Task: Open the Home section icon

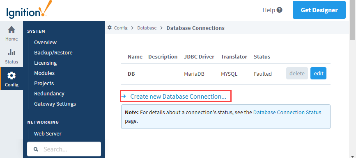Action: (x=11, y=29)
